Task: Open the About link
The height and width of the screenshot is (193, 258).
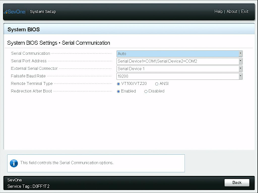Action: pyautogui.click(x=232, y=12)
